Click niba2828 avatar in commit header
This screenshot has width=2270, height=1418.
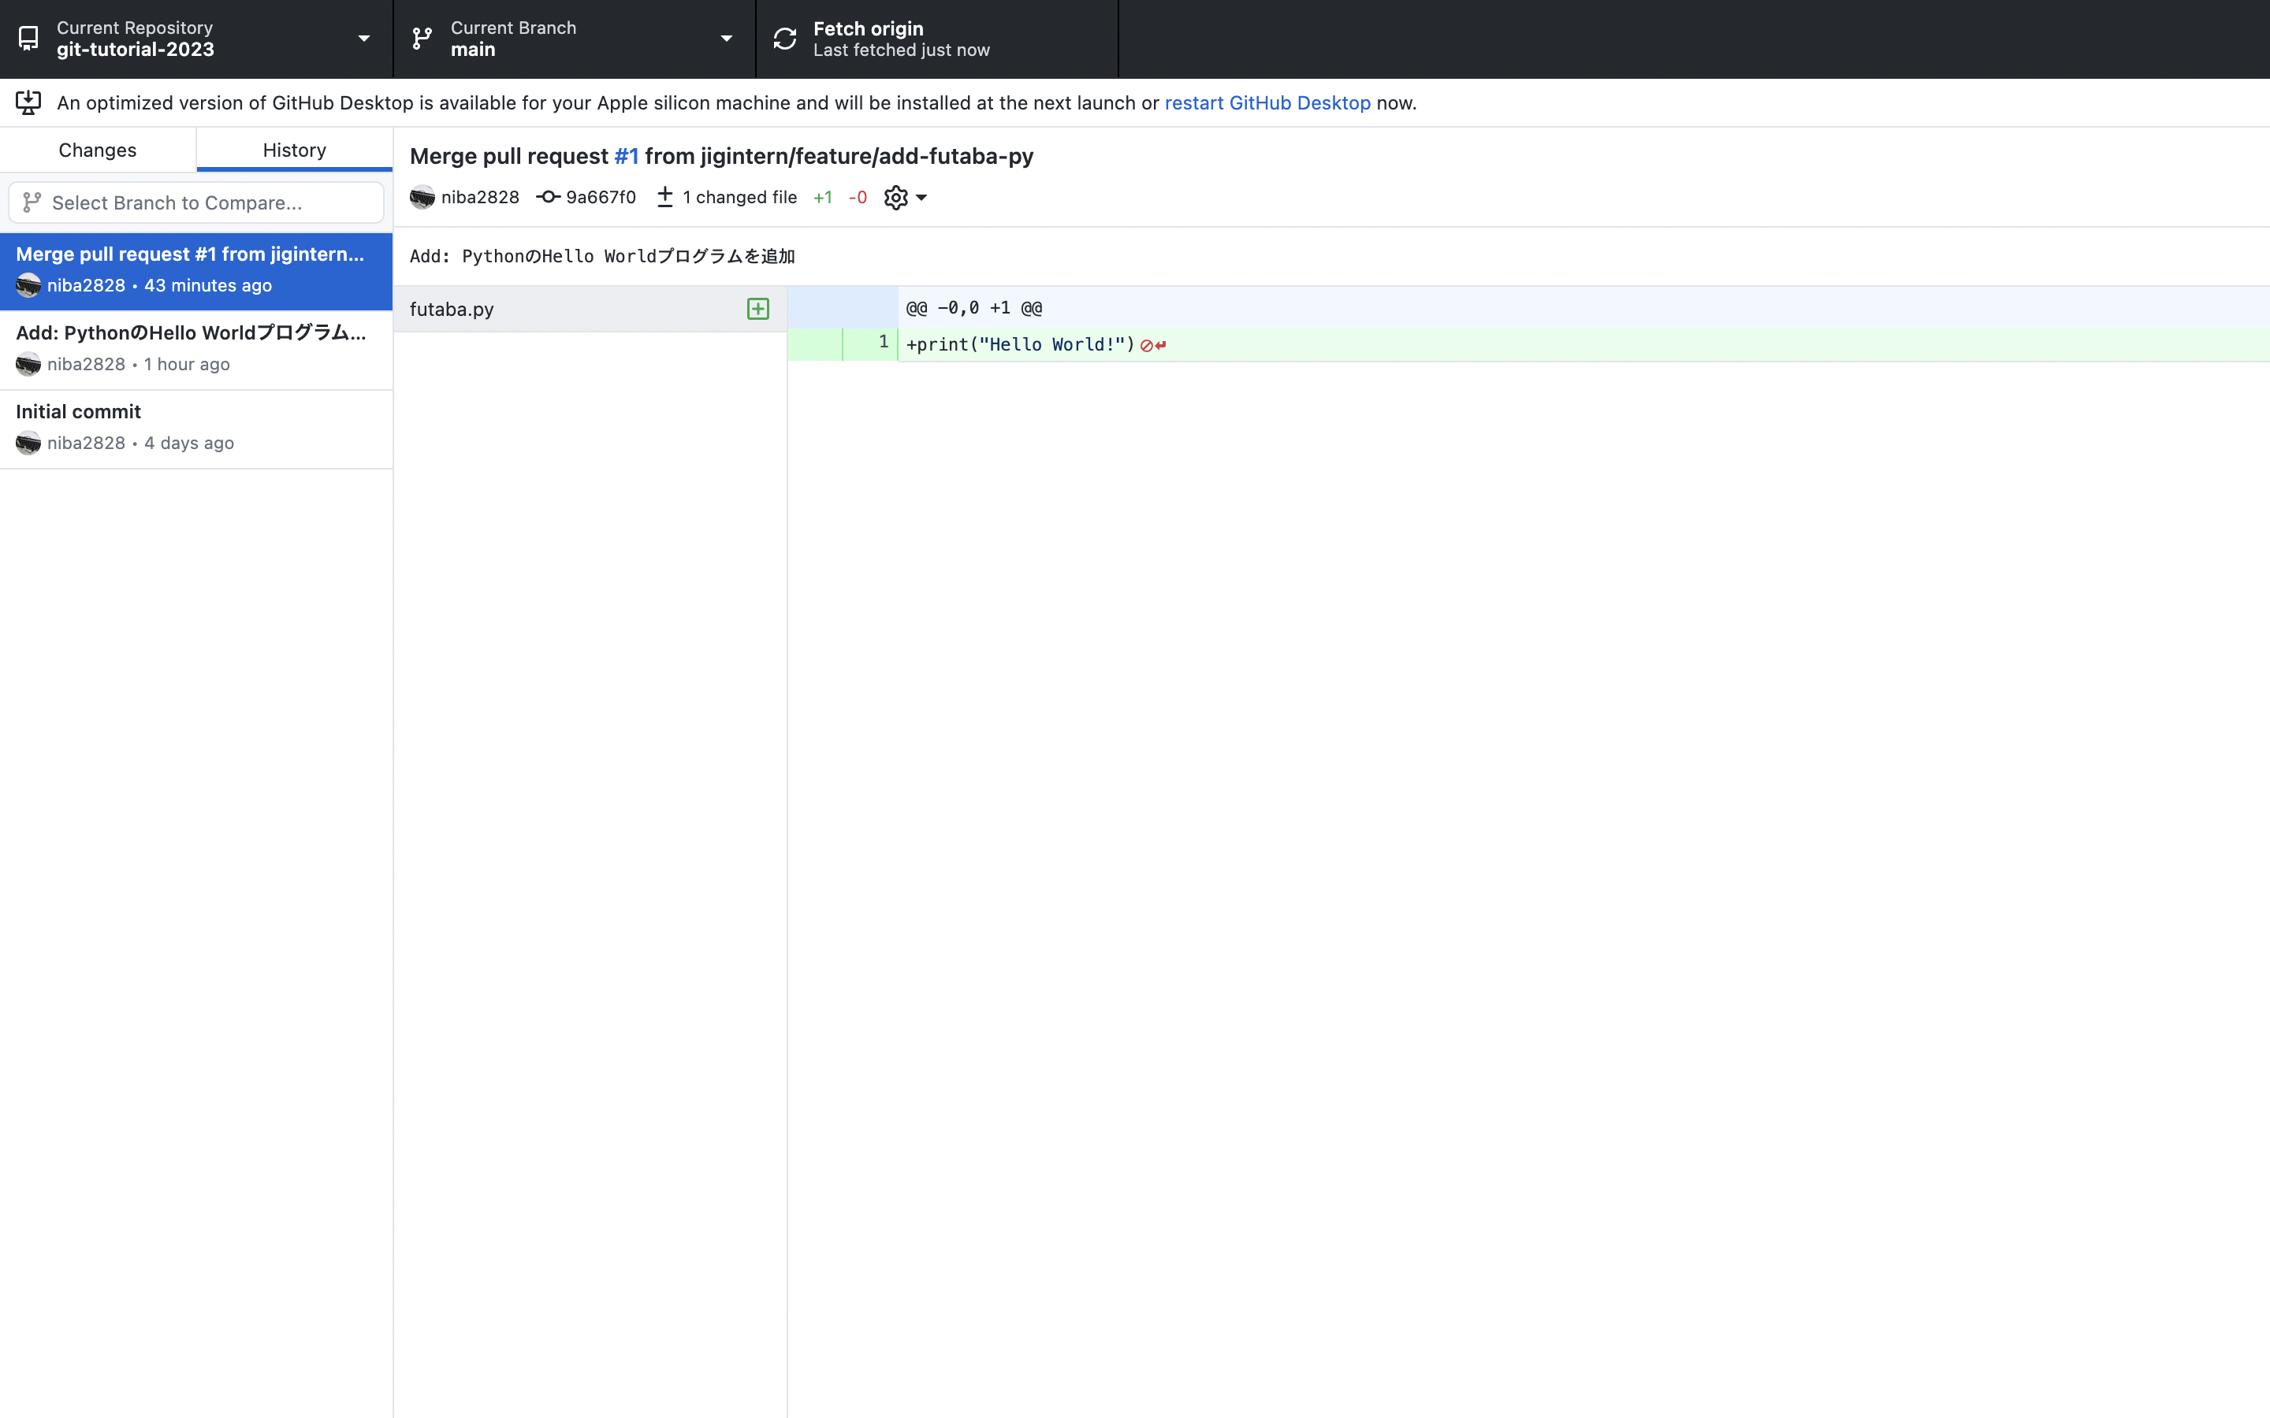point(423,197)
